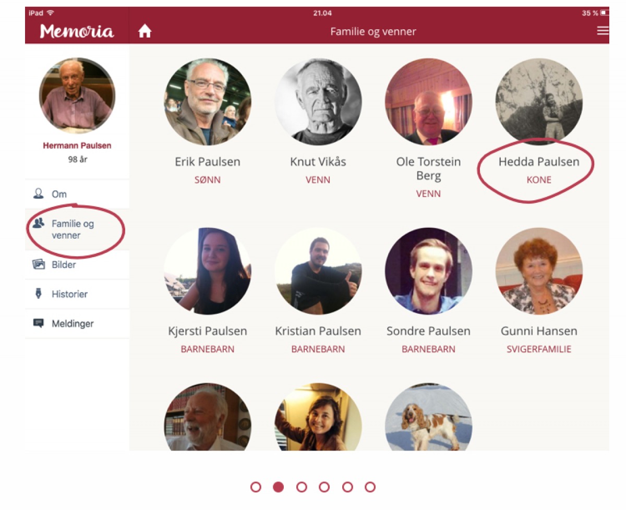The image size is (626, 510).
Task: Go to the Home screen icon
Action: point(145,31)
